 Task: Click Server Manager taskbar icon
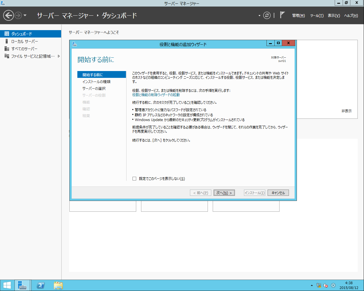coord(22,285)
